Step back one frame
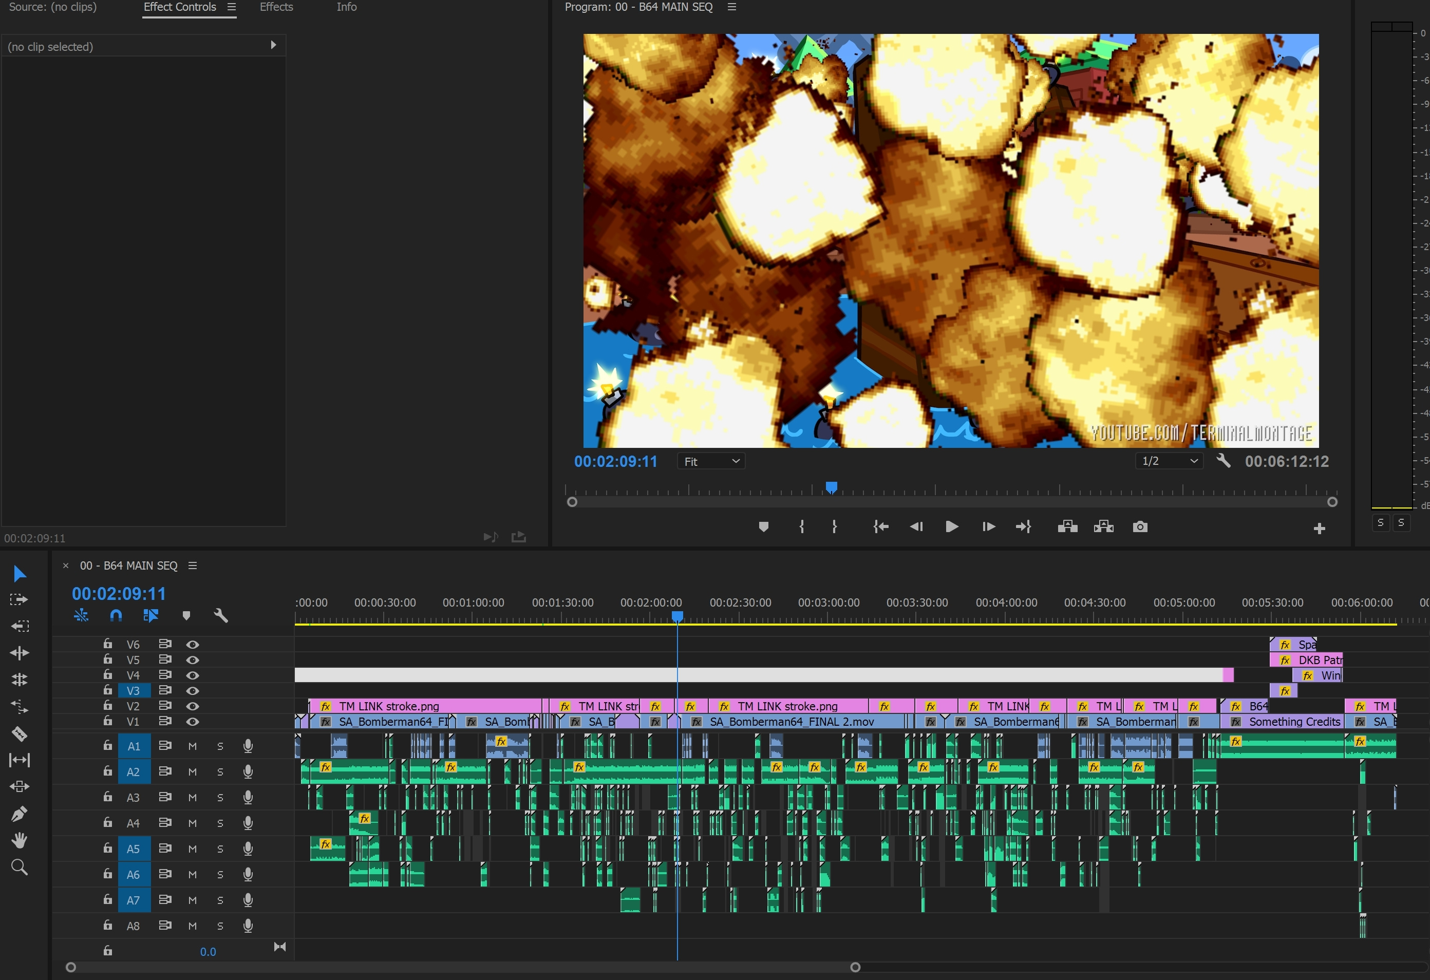 click(x=916, y=526)
